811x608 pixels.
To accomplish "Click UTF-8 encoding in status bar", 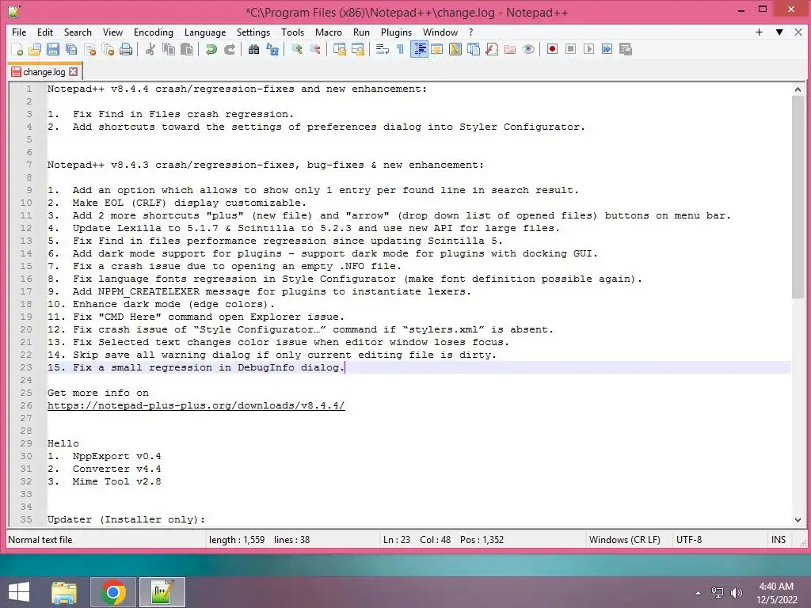I will (689, 540).
